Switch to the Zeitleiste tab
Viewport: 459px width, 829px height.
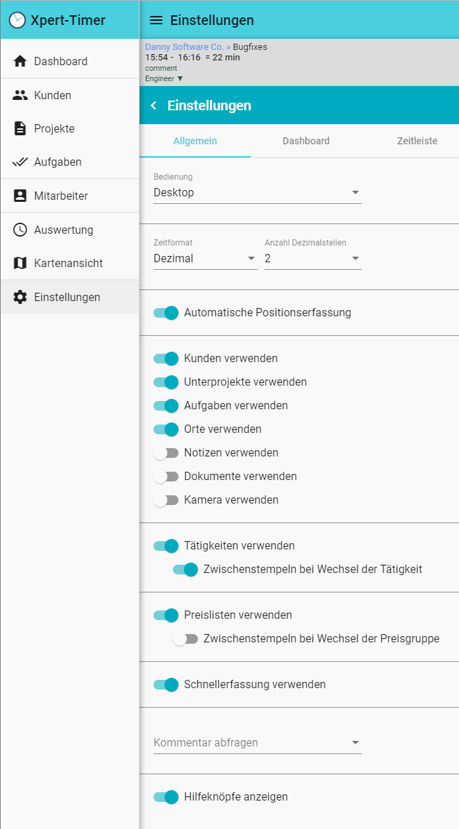pos(417,141)
